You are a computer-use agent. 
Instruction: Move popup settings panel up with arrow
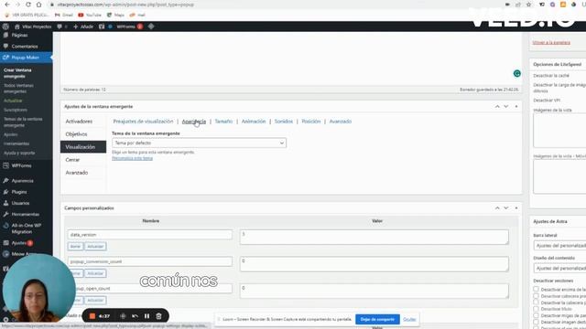pos(497,107)
